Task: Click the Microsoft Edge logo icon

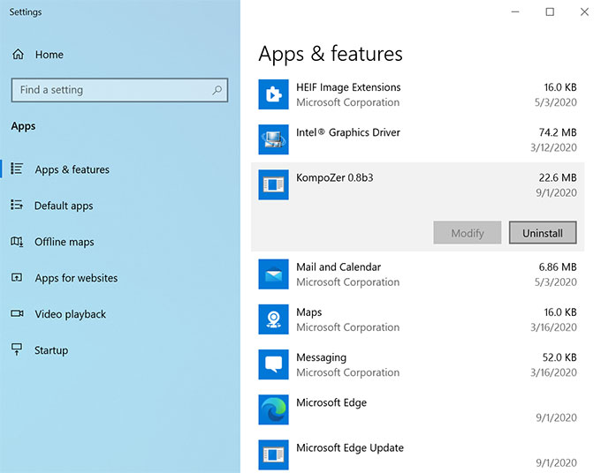Action: coord(273,409)
